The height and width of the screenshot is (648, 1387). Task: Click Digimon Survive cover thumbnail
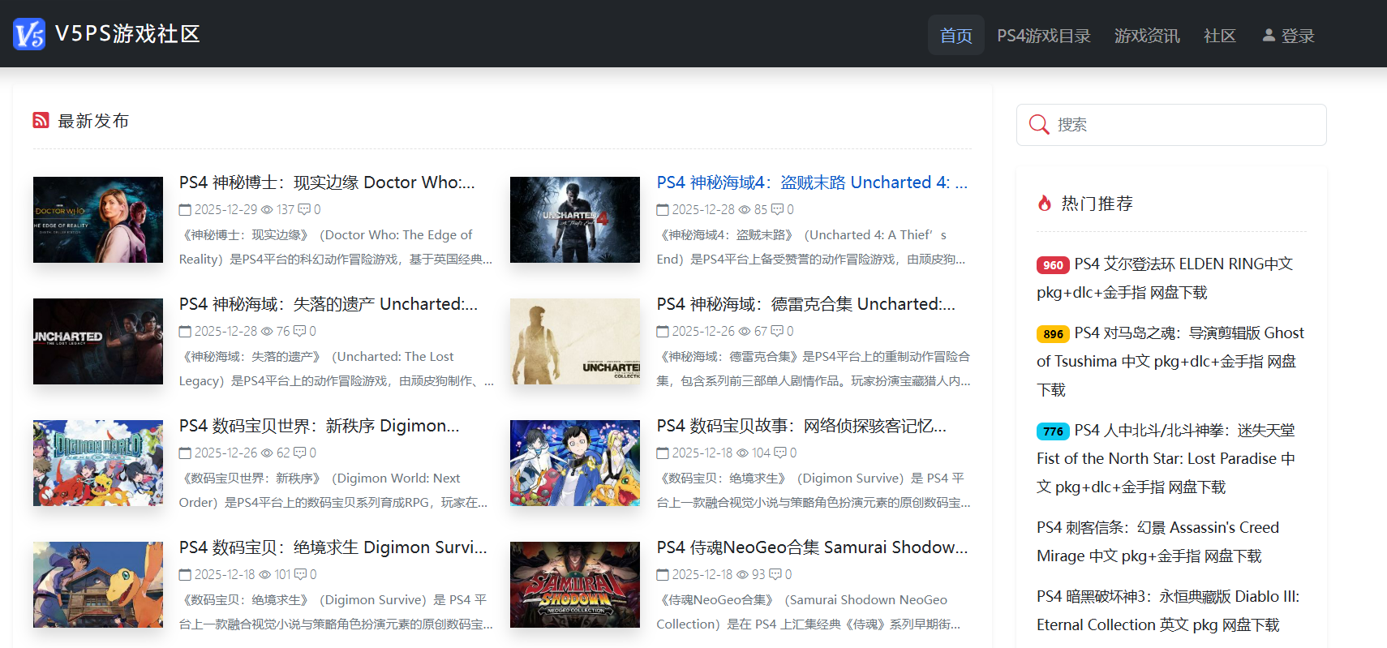pos(98,585)
